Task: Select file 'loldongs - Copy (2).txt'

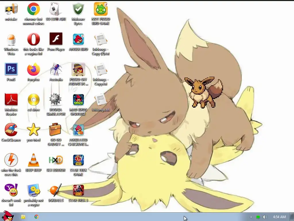Action: pyautogui.click(x=101, y=39)
